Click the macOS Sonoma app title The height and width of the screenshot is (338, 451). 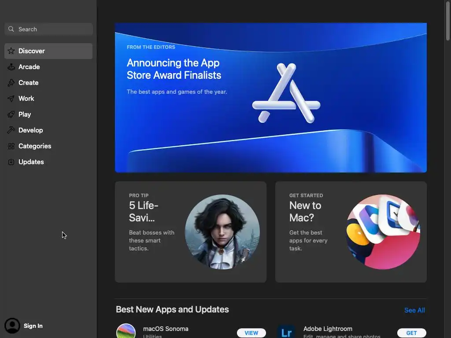(166, 329)
